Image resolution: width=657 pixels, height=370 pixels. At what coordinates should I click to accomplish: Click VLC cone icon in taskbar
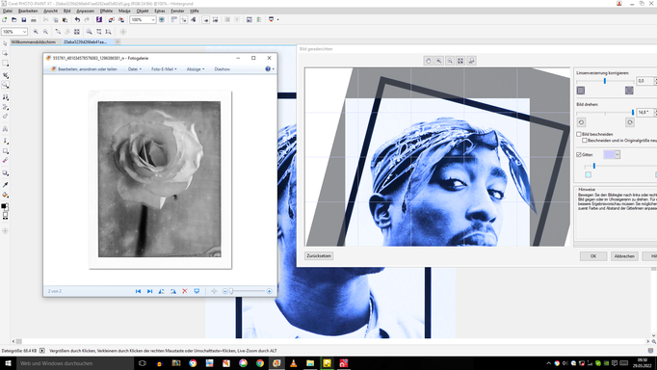(293, 363)
